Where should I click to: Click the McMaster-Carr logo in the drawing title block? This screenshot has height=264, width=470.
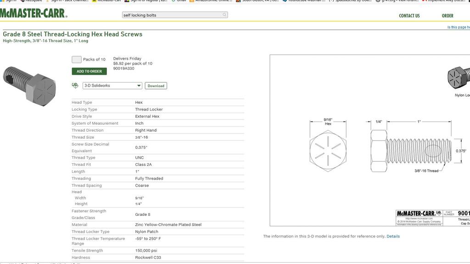(x=419, y=214)
